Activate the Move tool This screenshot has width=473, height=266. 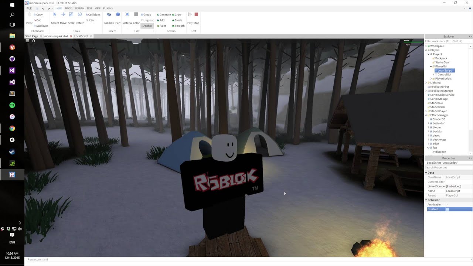pos(63,18)
